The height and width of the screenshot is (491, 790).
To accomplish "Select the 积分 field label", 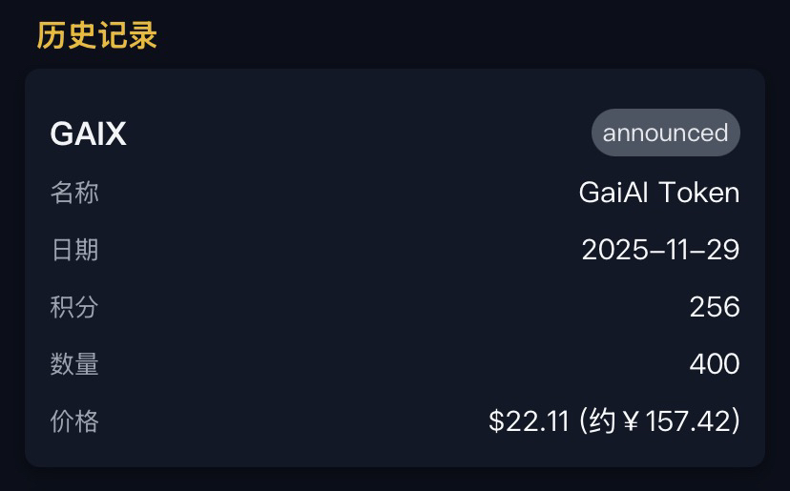I will 74,307.
